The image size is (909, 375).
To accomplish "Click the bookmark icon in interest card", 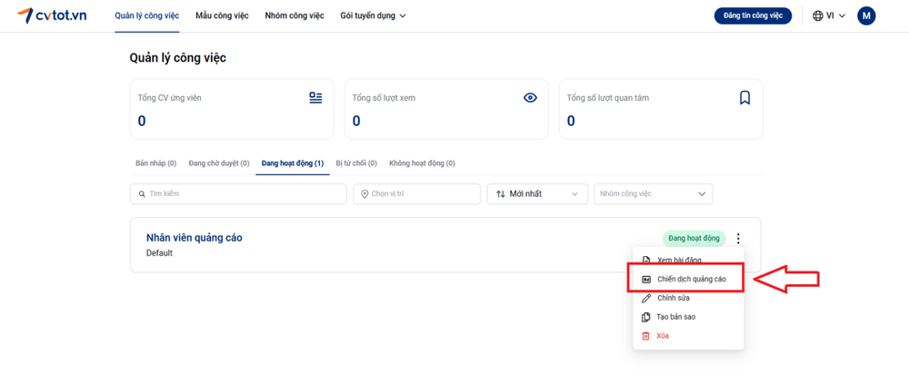I will 744,98.
